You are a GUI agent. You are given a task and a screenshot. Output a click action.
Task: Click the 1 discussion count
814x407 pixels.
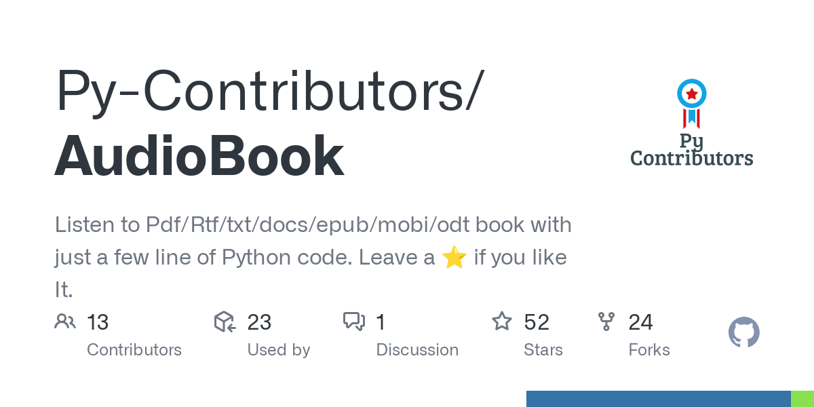[x=381, y=322]
